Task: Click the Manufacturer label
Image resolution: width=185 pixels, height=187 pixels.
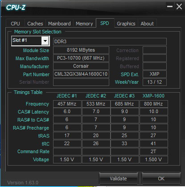Action: [35, 66]
